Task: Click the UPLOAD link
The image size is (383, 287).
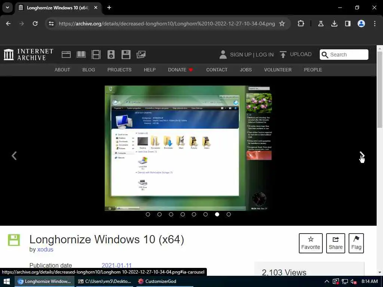Action: 301,55
